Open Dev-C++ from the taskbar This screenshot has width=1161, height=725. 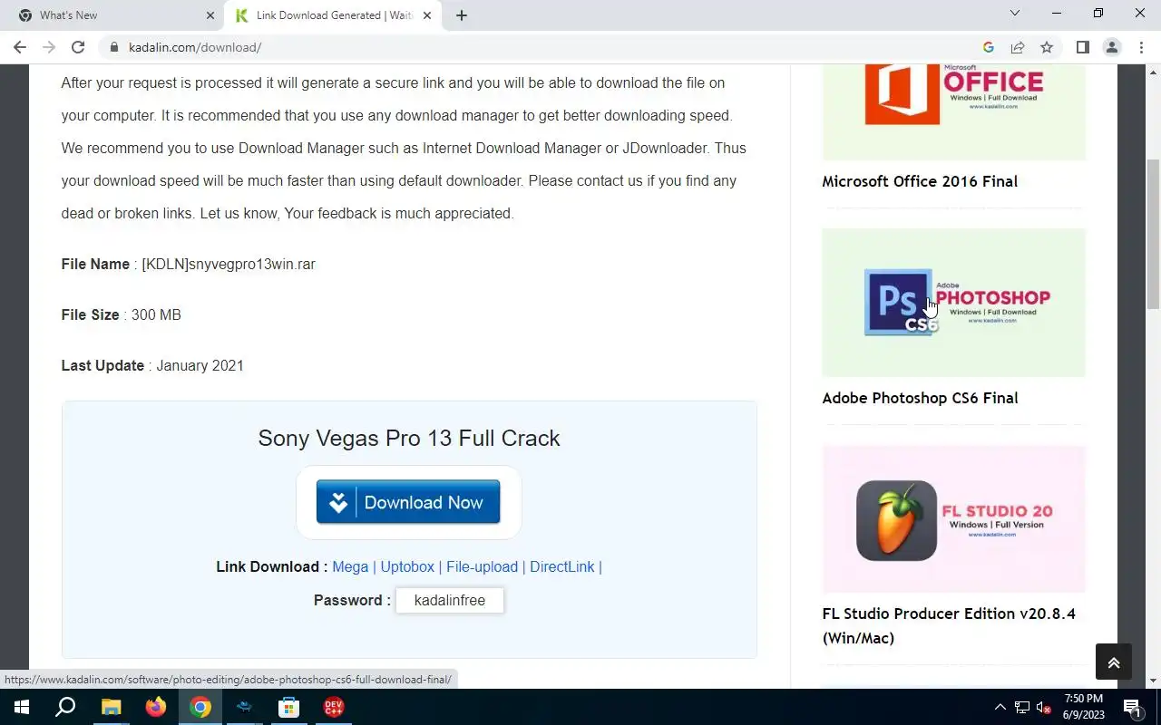click(333, 707)
